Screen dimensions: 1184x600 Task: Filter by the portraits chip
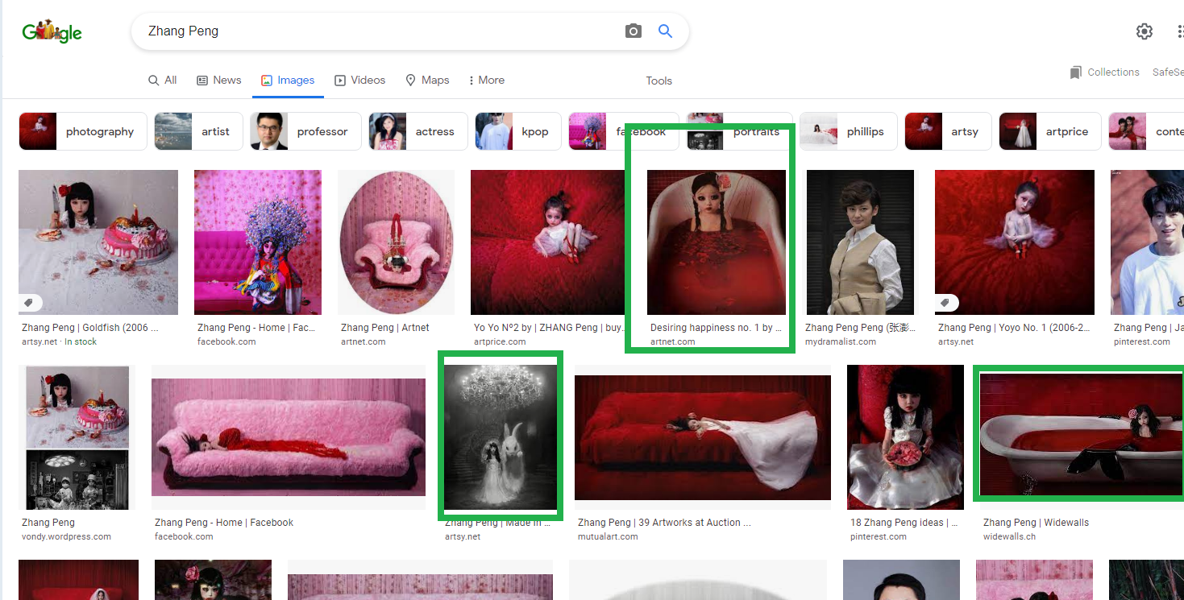tap(740, 131)
